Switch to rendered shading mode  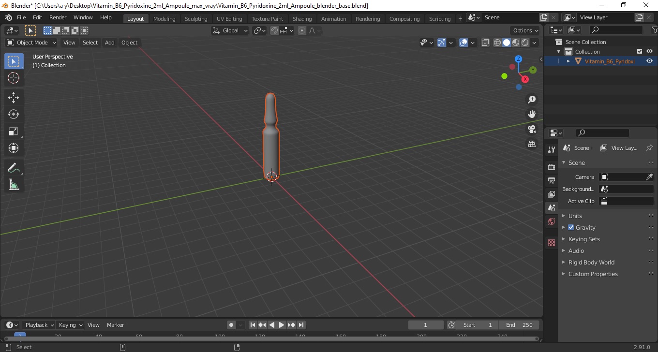click(x=525, y=43)
